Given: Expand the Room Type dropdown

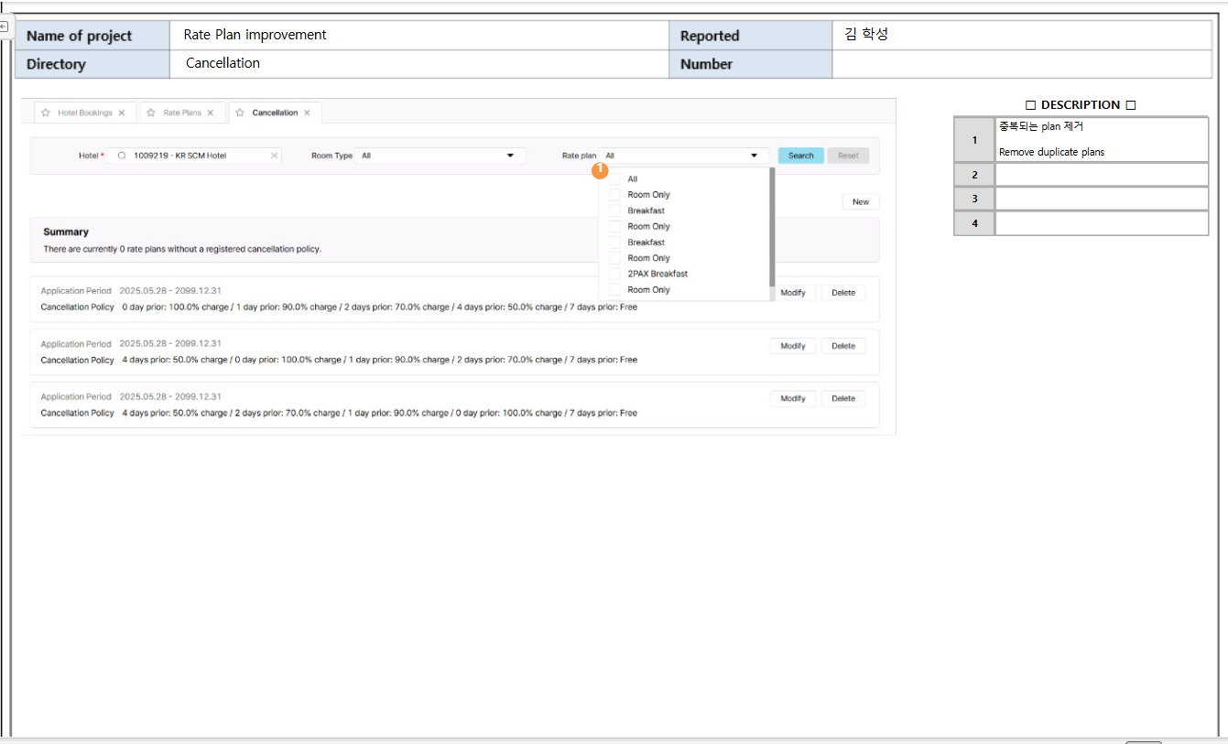Looking at the screenshot, I should point(510,156).
